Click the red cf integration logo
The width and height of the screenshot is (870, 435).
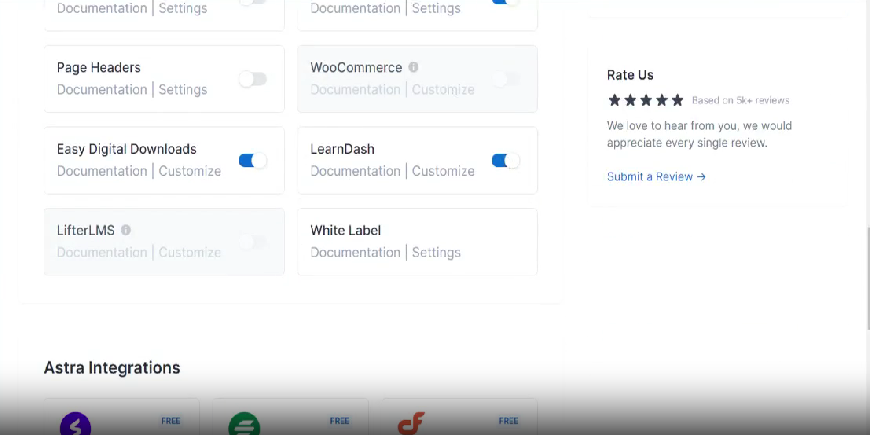[411, 424]
